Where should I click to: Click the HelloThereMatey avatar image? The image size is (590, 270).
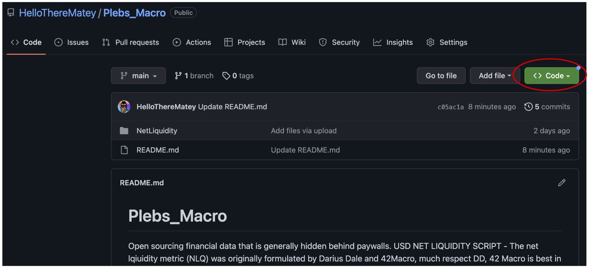click(x=124, y=107)
